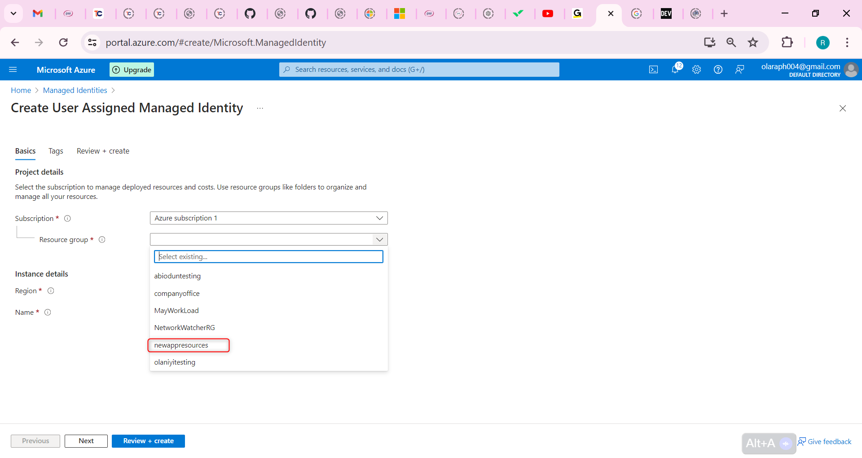The width and height of the screenshot is (862, 458).
Task: Collapse the Resource group dropdown
Action: point(379,239)
